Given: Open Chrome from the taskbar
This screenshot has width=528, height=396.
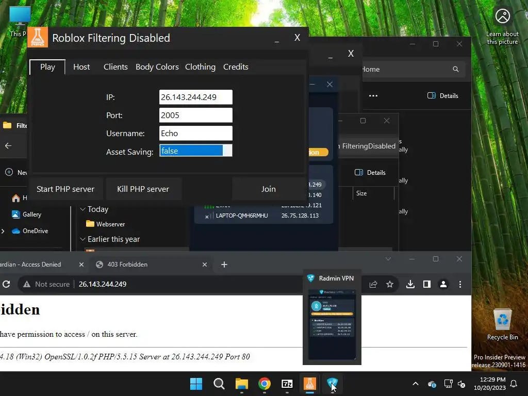Looking at the screenshot, I should 265,384.
